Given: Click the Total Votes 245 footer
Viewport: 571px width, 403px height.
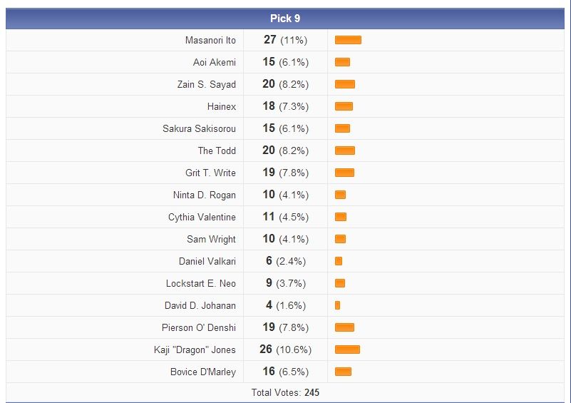Looking at the screenshot, I should (285, 392).
